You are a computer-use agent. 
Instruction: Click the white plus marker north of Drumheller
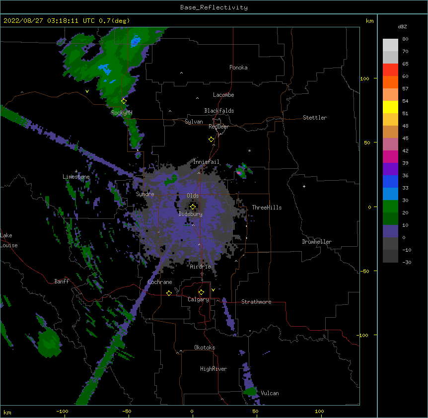point(304,186)
